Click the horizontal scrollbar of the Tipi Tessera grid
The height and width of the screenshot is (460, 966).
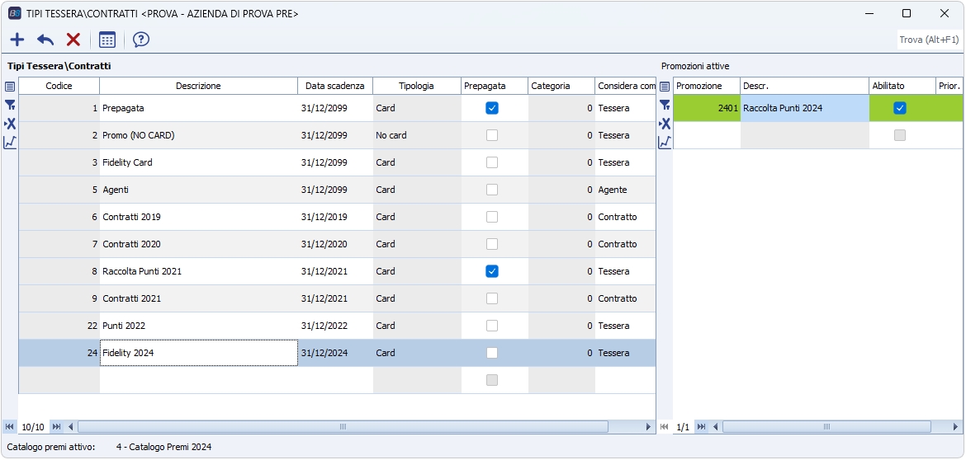pos(343,427)
